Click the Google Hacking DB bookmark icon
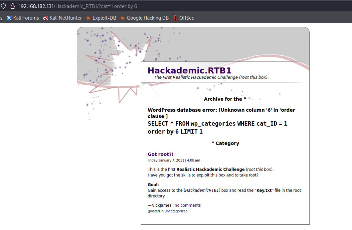Screen dimensions: 352x230 click(x=122, y=18)
